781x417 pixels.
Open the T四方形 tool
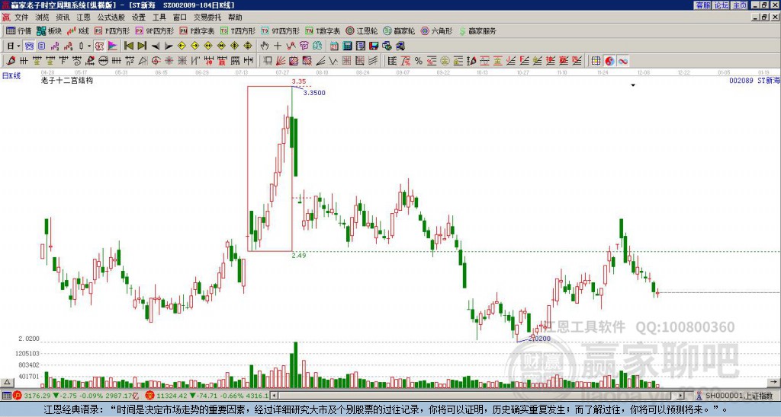click(238, 30)
